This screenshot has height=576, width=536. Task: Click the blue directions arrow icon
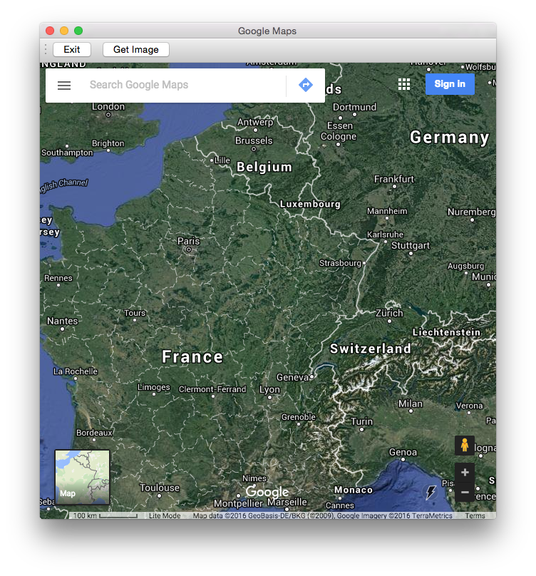point(305,85)
